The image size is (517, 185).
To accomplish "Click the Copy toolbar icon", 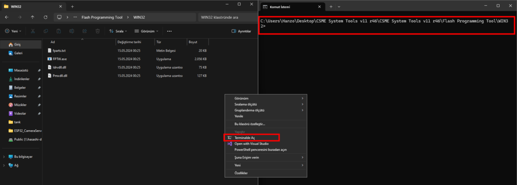I will click(45, 31).
